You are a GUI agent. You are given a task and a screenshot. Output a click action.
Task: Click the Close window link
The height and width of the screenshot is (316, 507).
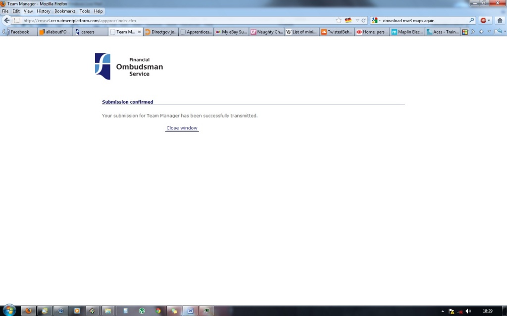coord(182,128)
